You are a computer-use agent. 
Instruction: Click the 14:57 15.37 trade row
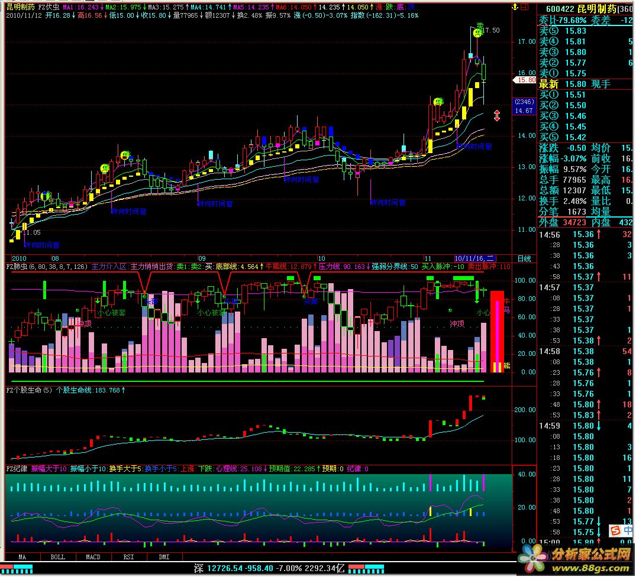click(x=586, y=287)
